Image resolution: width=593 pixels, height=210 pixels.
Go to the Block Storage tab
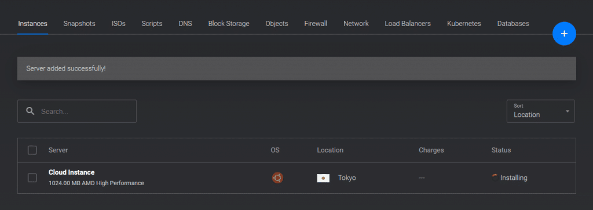click(x=228, y=23)
